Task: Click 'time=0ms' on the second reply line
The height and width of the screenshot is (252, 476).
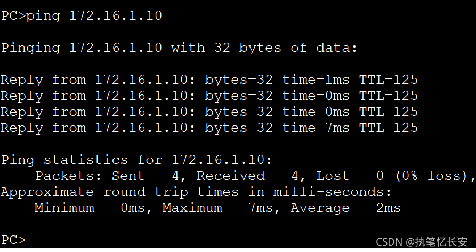Action: [x=316, y=96]
